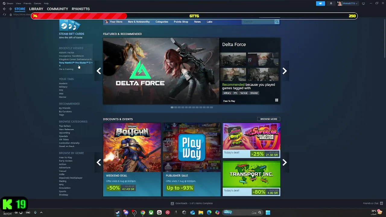Screen dimensions: 386x217
Task: Go forward with the navigation forward arrow
Action: coord(10,9)
